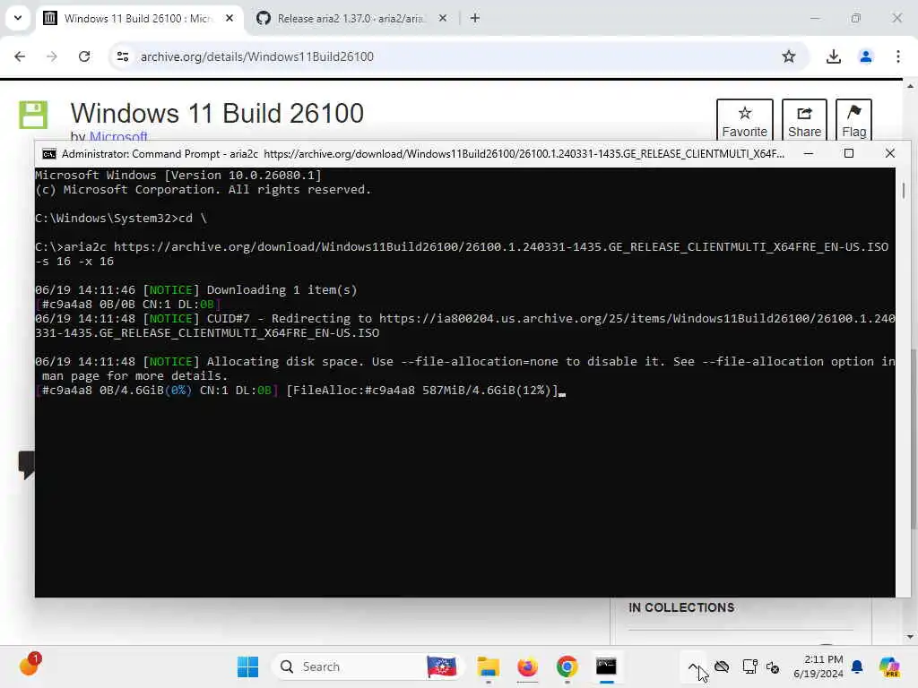The image size is (918, 688).
Task: Open Google Chrome from the taskbar
Action: [x=567, y=666]
